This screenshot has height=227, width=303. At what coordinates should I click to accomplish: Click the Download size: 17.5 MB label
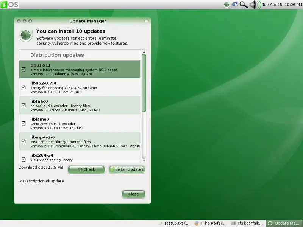[x=41, y=167]
